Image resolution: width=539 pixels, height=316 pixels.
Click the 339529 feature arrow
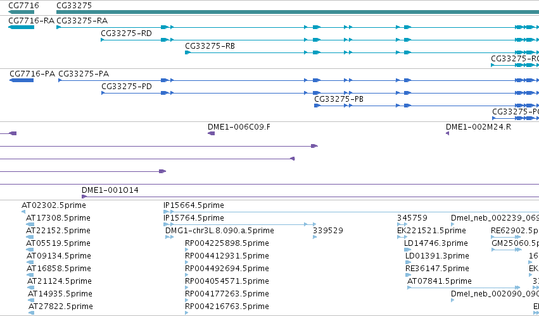click(315, 237)
